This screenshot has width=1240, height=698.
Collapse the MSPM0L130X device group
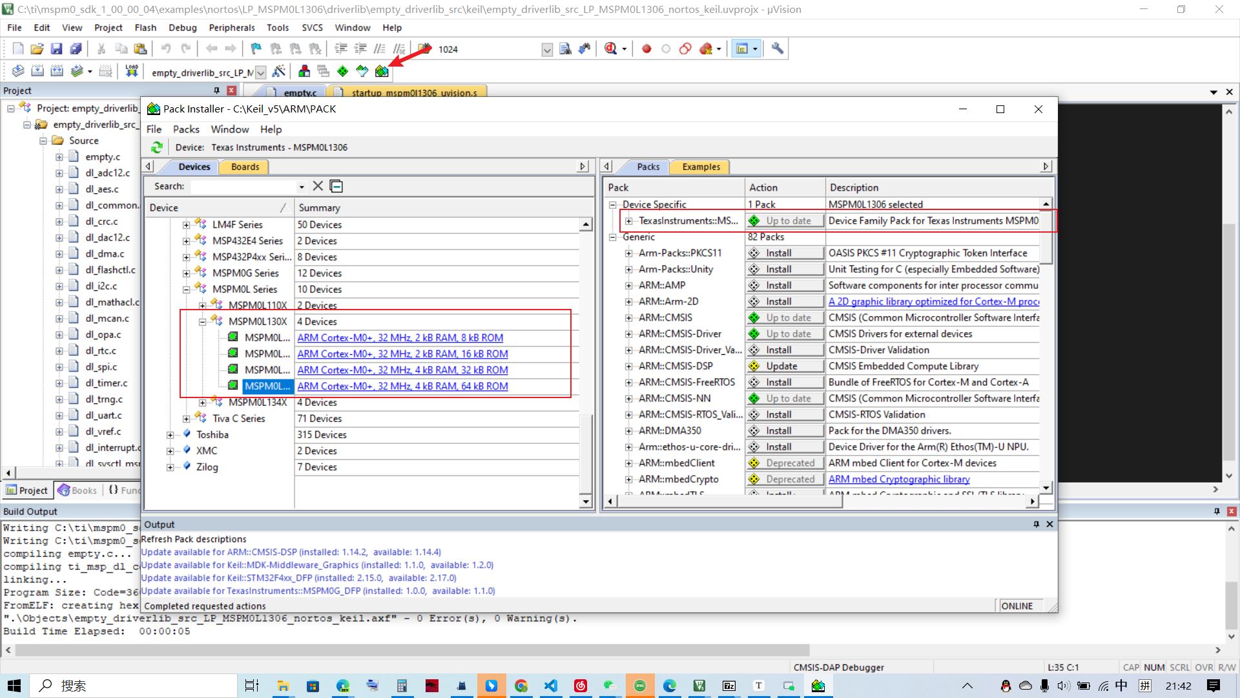pyautogui.click(x=202, y=322)
